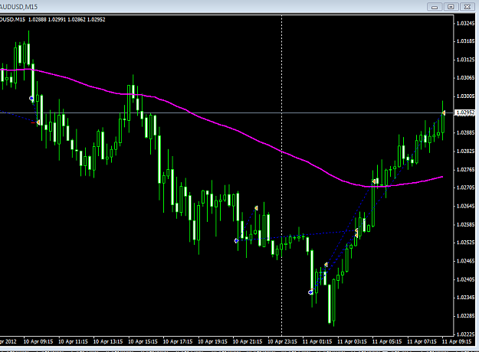This screenshot has height=352, width=479.
Task: Click the blue entry diamond at the 11 Apr 01:15 low
Action: pos(310,292)
